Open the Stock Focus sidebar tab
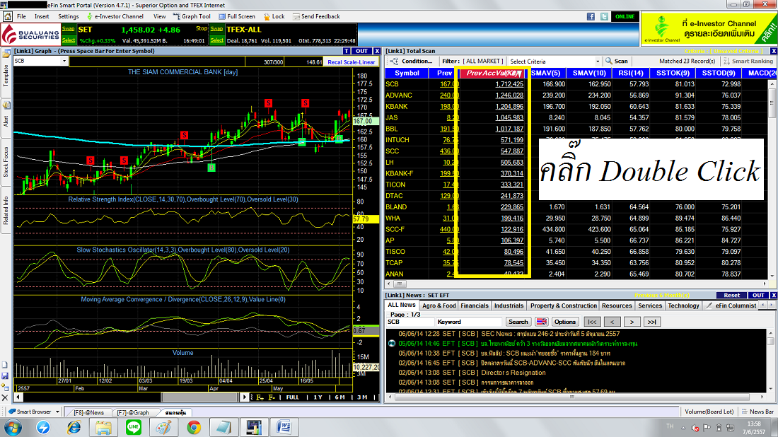 (x=6, y=162)
